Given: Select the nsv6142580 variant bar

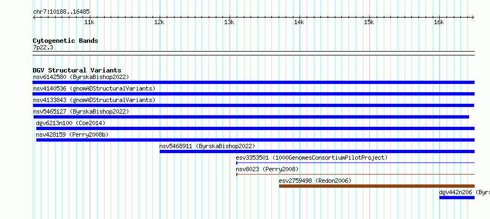Looking at the screenshot, I should pyautogui.click(x=253, y=82).
